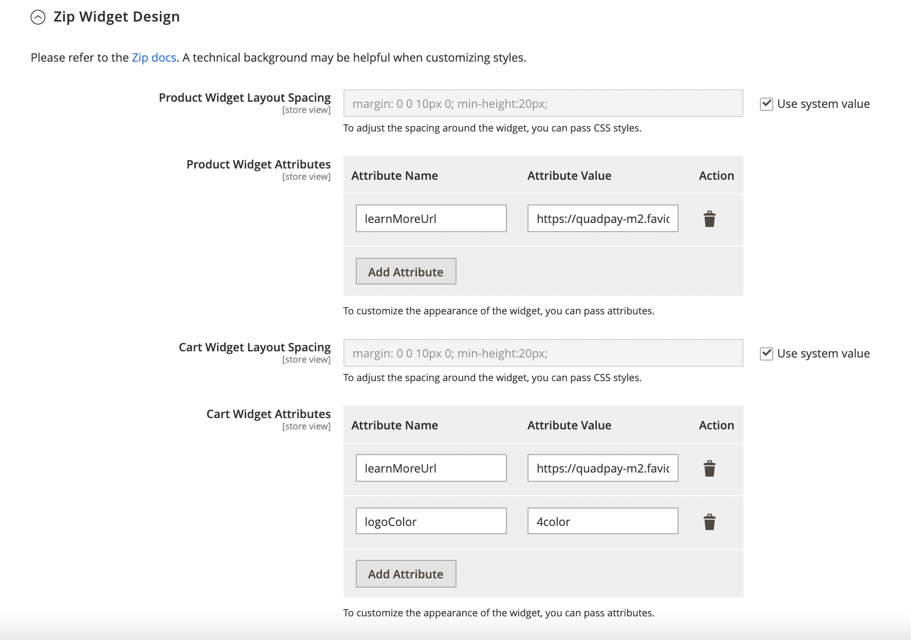Image resolution: width=911 pixels, height=640 pixels.
Task: Click the Zip Widget Design heading
Action: click(x=117, y=17)
